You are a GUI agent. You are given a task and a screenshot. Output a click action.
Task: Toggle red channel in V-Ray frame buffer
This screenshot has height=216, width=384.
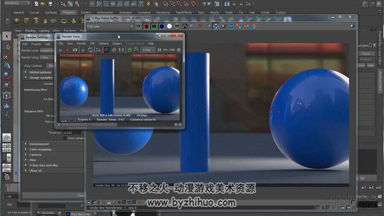pos(146,26)
